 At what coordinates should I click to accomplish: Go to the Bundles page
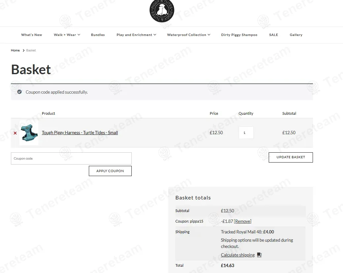(98, 35)
